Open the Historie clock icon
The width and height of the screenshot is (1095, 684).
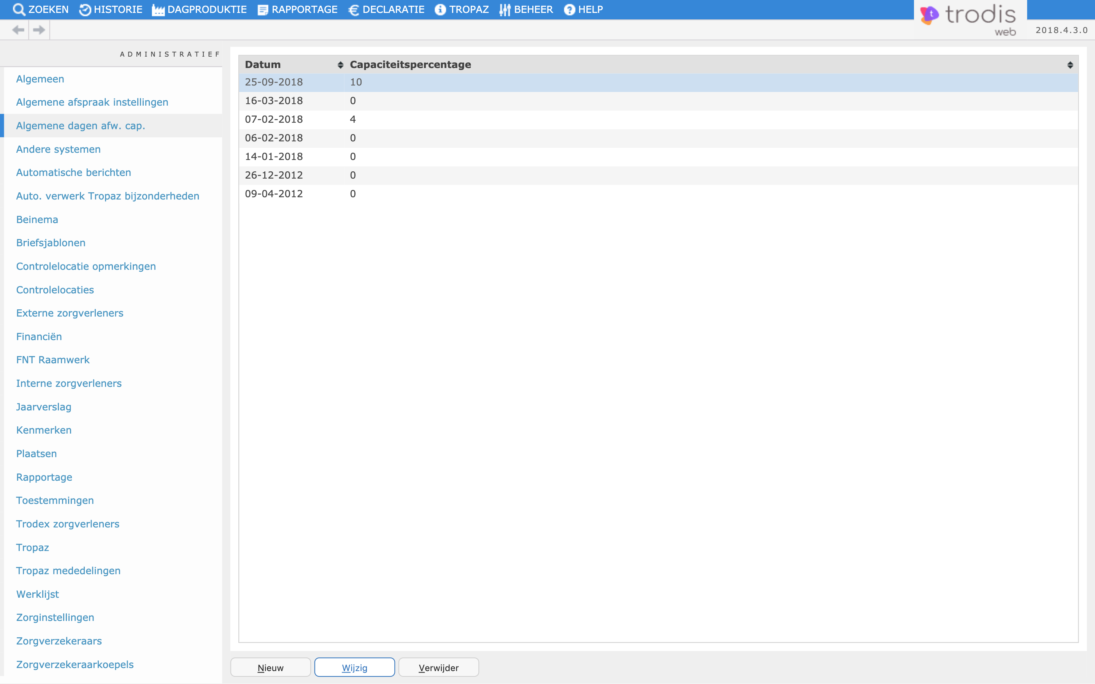[x=85, y=9]
